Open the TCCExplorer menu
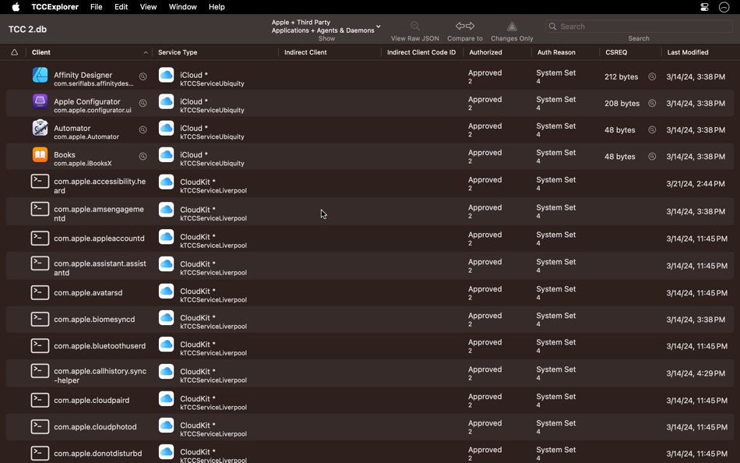Image resolution: width=740 pixels, height=463 pixels. click(x=55, y=6)
